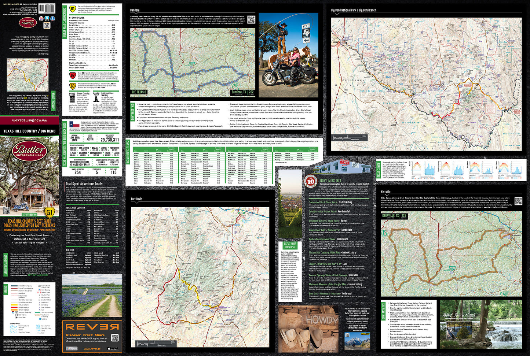
Task: Click the 'KERRVILLE, TX 225' route label
Action: coord(395,216)
